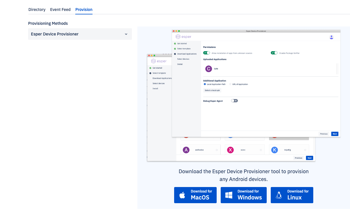
Task: Toggle allow installation from unknown sources
Action: click(207, 53)
